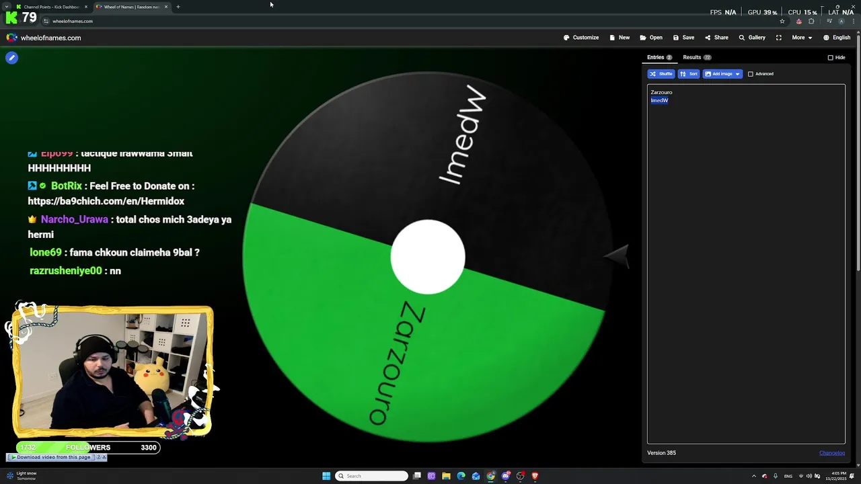861x484 pixels.
Task: Open the ba9chich.com donation link in chat
Action: point(106,201)
